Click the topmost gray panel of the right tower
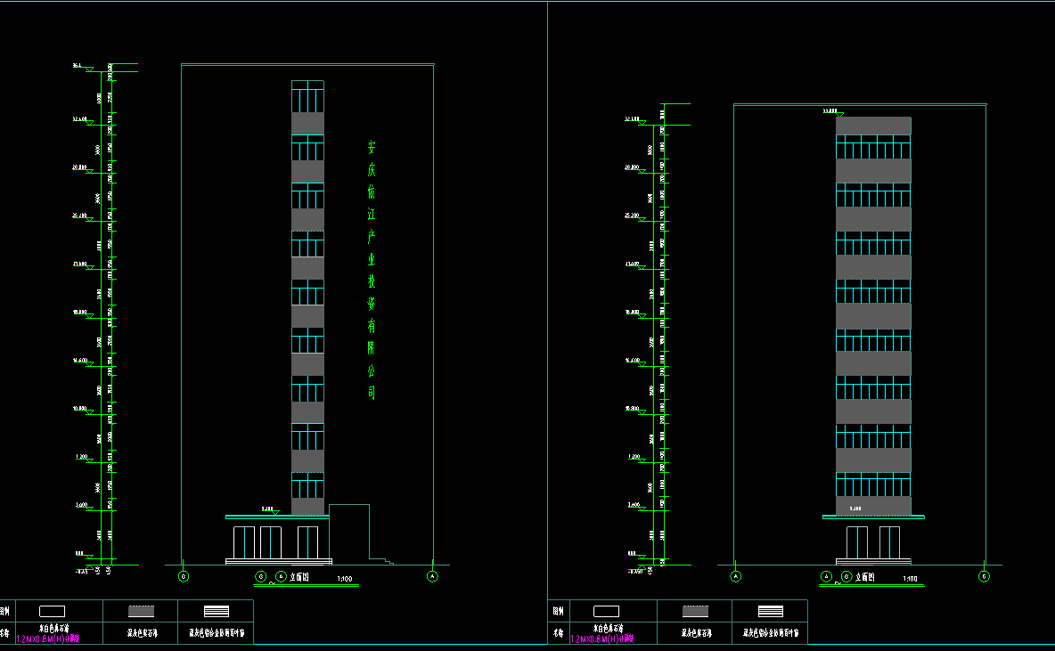 pyautogui.click(x=873, y=126)
